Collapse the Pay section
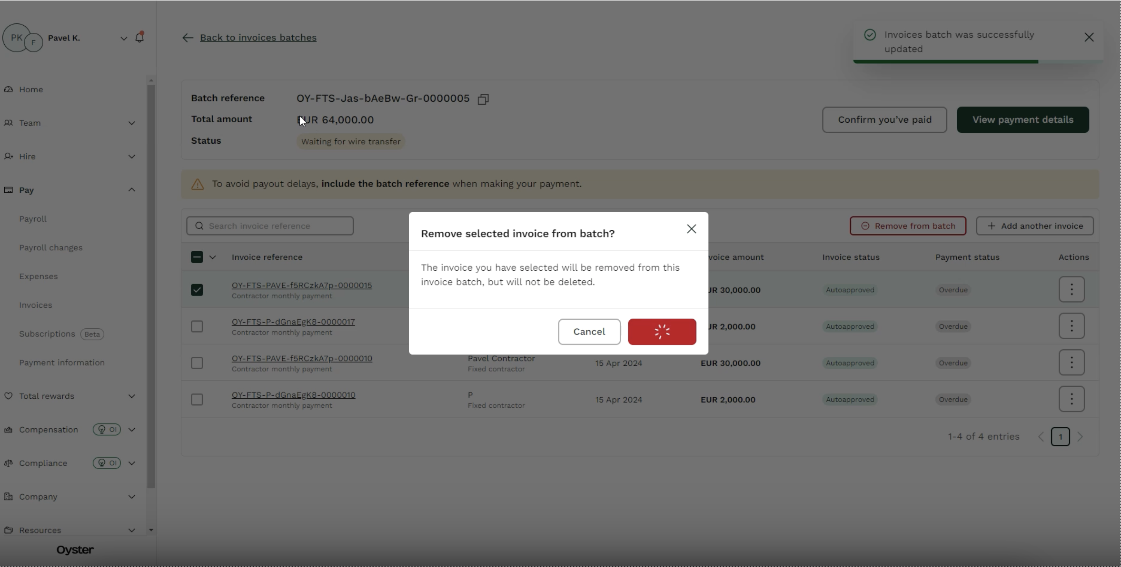 click(x=132, y=190)
